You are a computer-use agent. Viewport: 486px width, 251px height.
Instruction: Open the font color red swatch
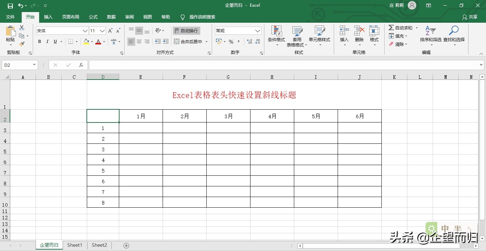coord(98,42)
